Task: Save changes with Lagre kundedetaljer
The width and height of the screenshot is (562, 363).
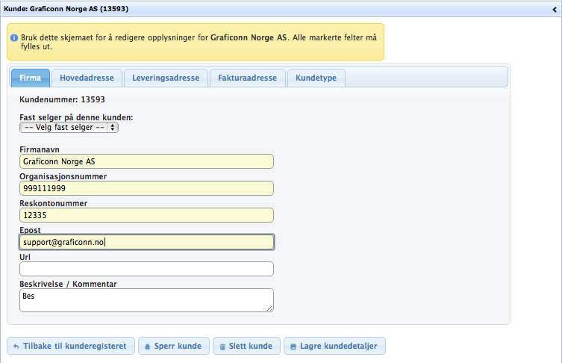Action: click(x=334, y=347)
